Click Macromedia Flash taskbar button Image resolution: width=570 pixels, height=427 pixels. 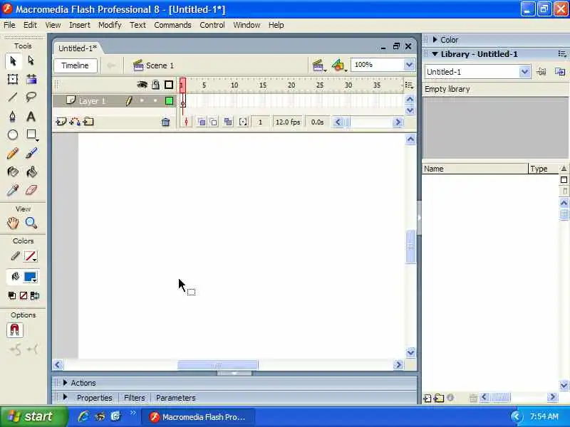point(198,417)
